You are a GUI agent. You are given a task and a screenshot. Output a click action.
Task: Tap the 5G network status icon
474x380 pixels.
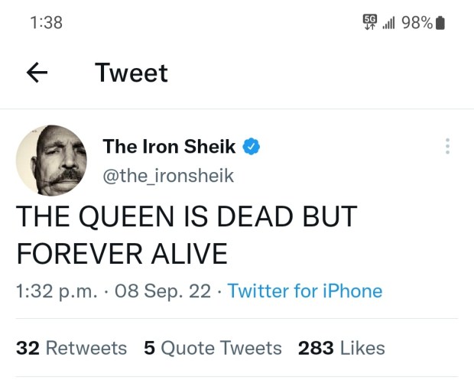(x=370, y=21)
